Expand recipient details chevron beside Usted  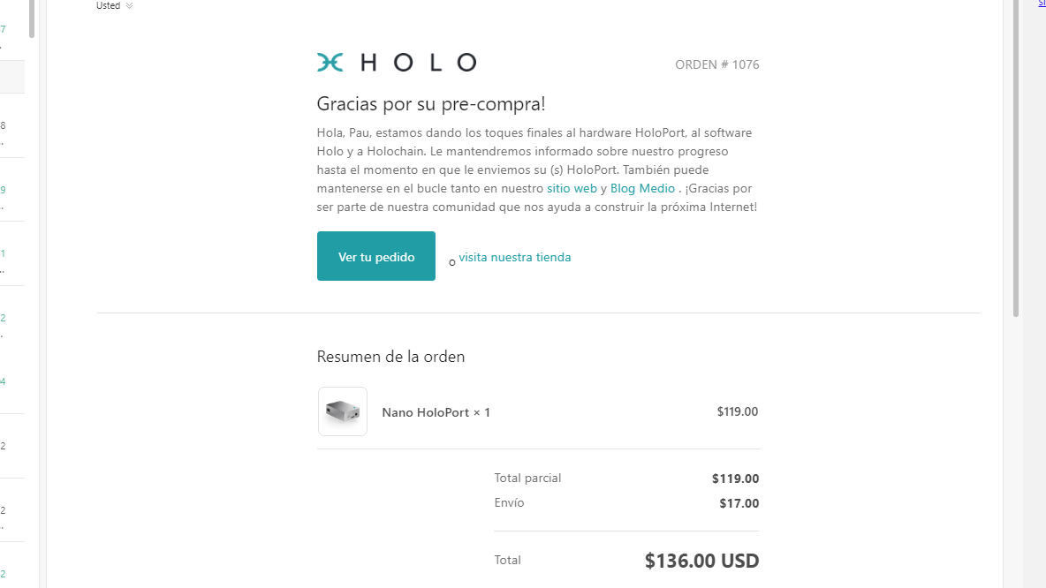pos(129,5)
